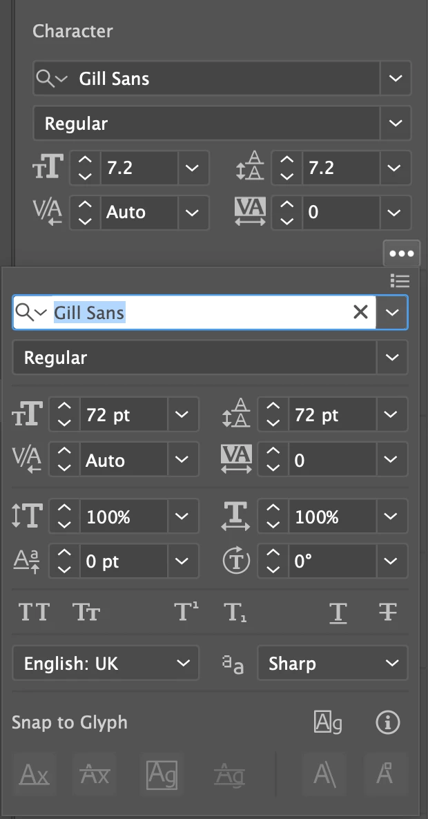Toggle Subscript formatting
Screen dimensions: 428x819
pos(235,612)
